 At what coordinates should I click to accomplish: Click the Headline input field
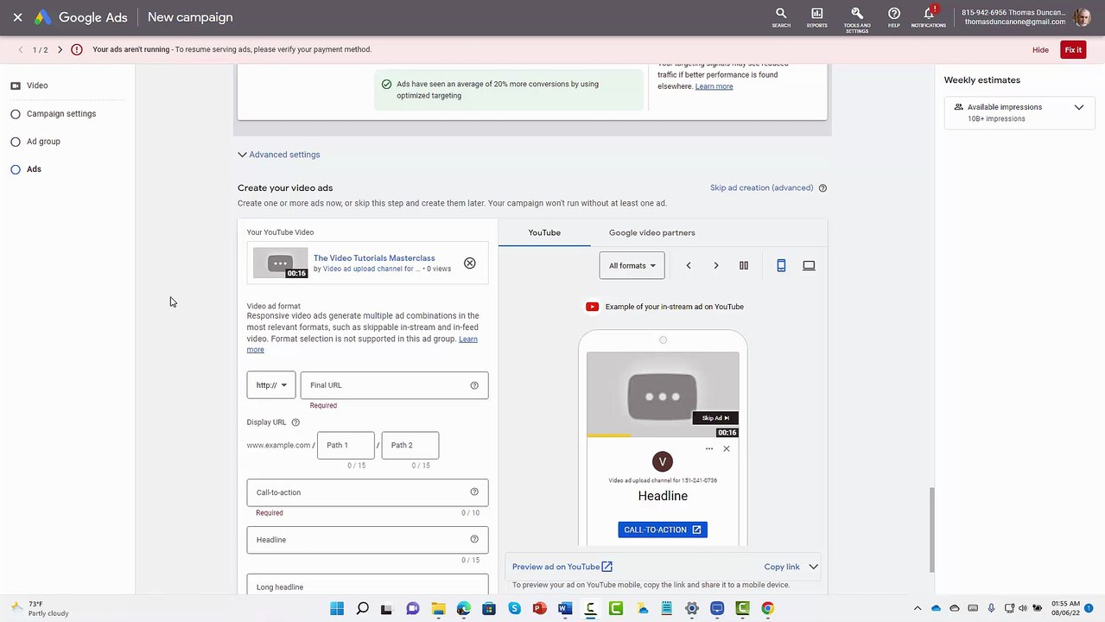(x=367, y=540)
